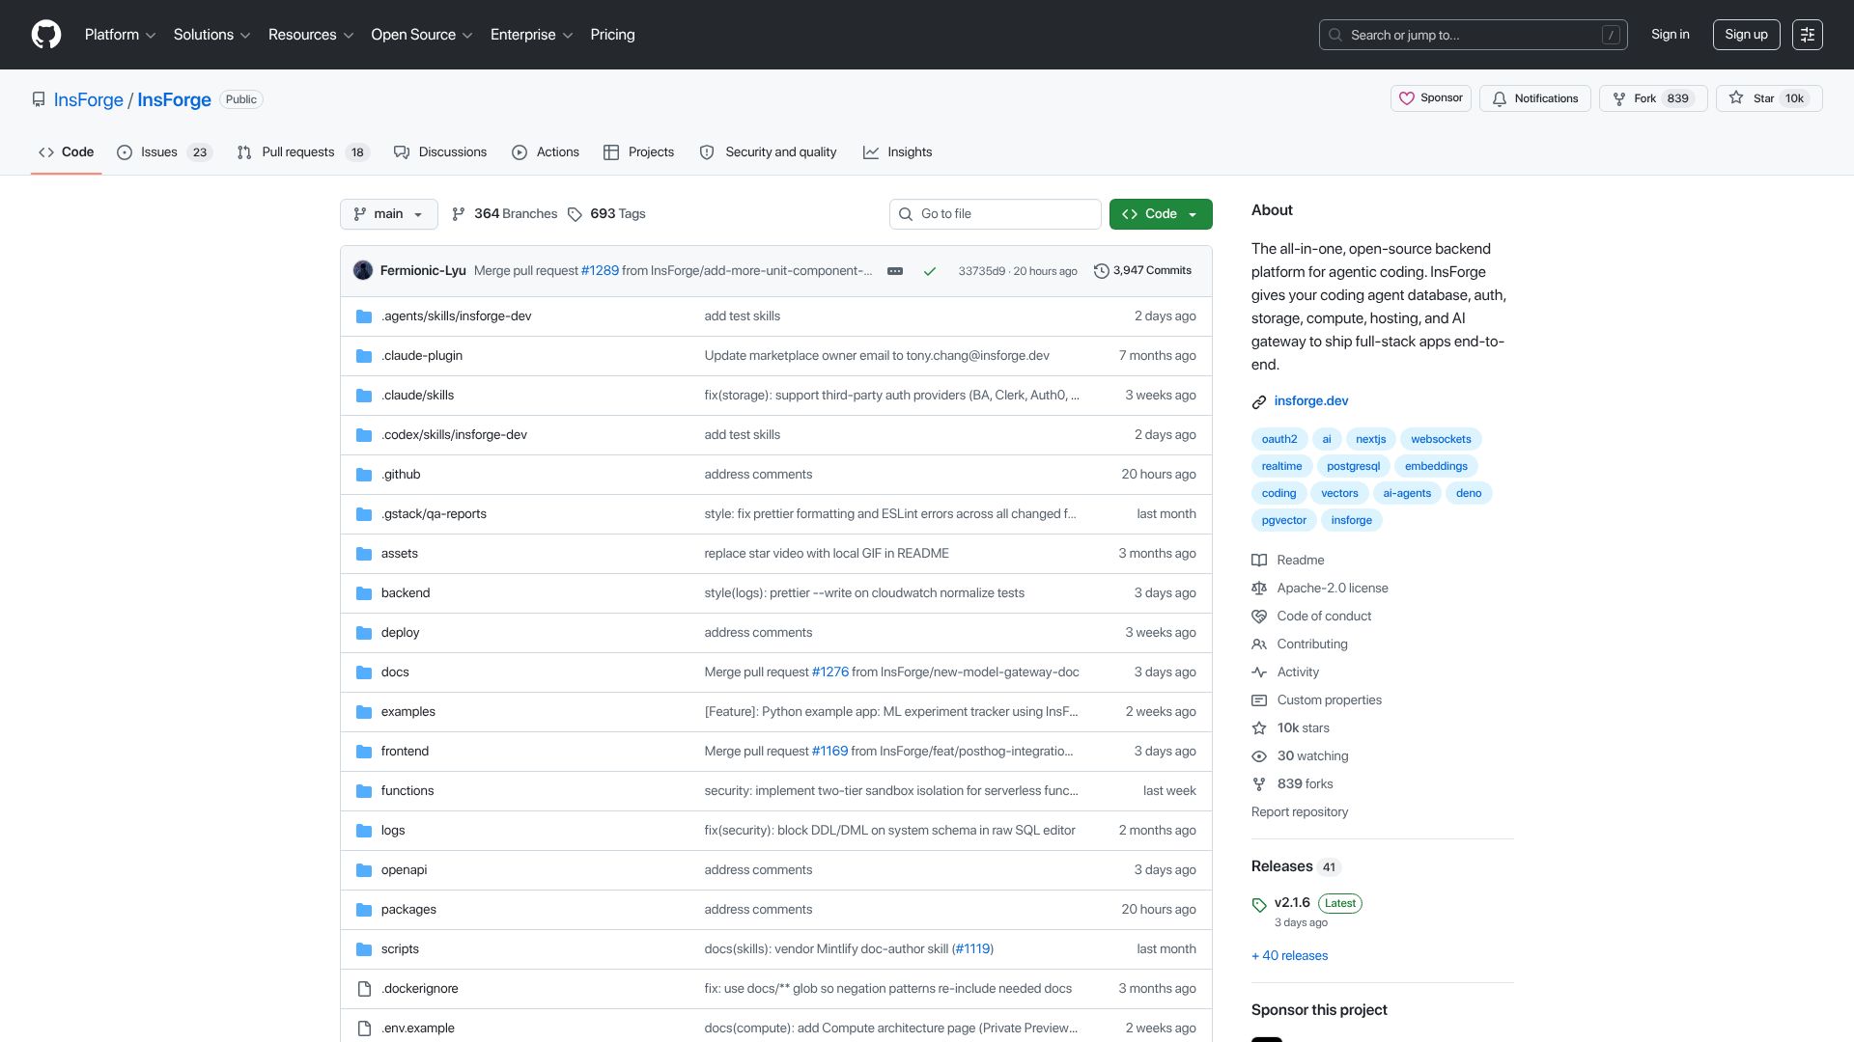Expand the hidden commit message ellipsis
Viewport: 1854px width, 1042px height.
click(895, 271)
